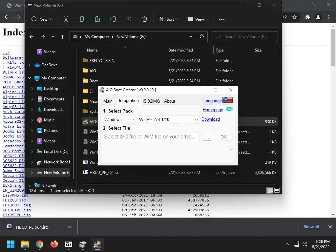This screenshot has height=252, width=336.
Task: Click the Download link in AIO Boot
Action: tap(210, 119)
